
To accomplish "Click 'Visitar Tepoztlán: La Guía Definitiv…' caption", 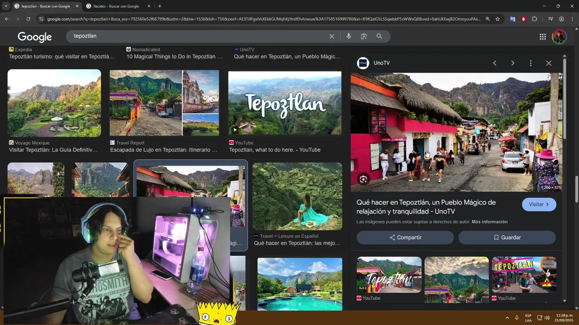I will pyautogui.click(x=53, y=150).
